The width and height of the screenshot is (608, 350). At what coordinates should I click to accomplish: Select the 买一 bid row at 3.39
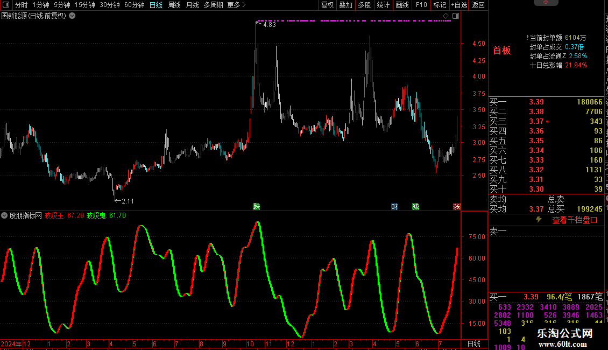click(546, 102)
